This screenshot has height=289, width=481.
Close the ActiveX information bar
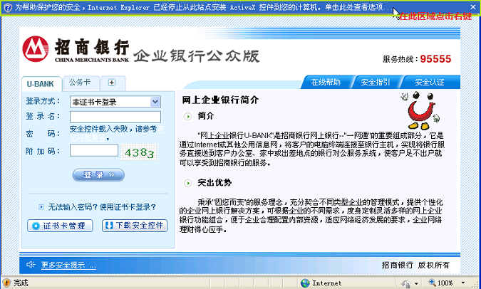(473, 6)
